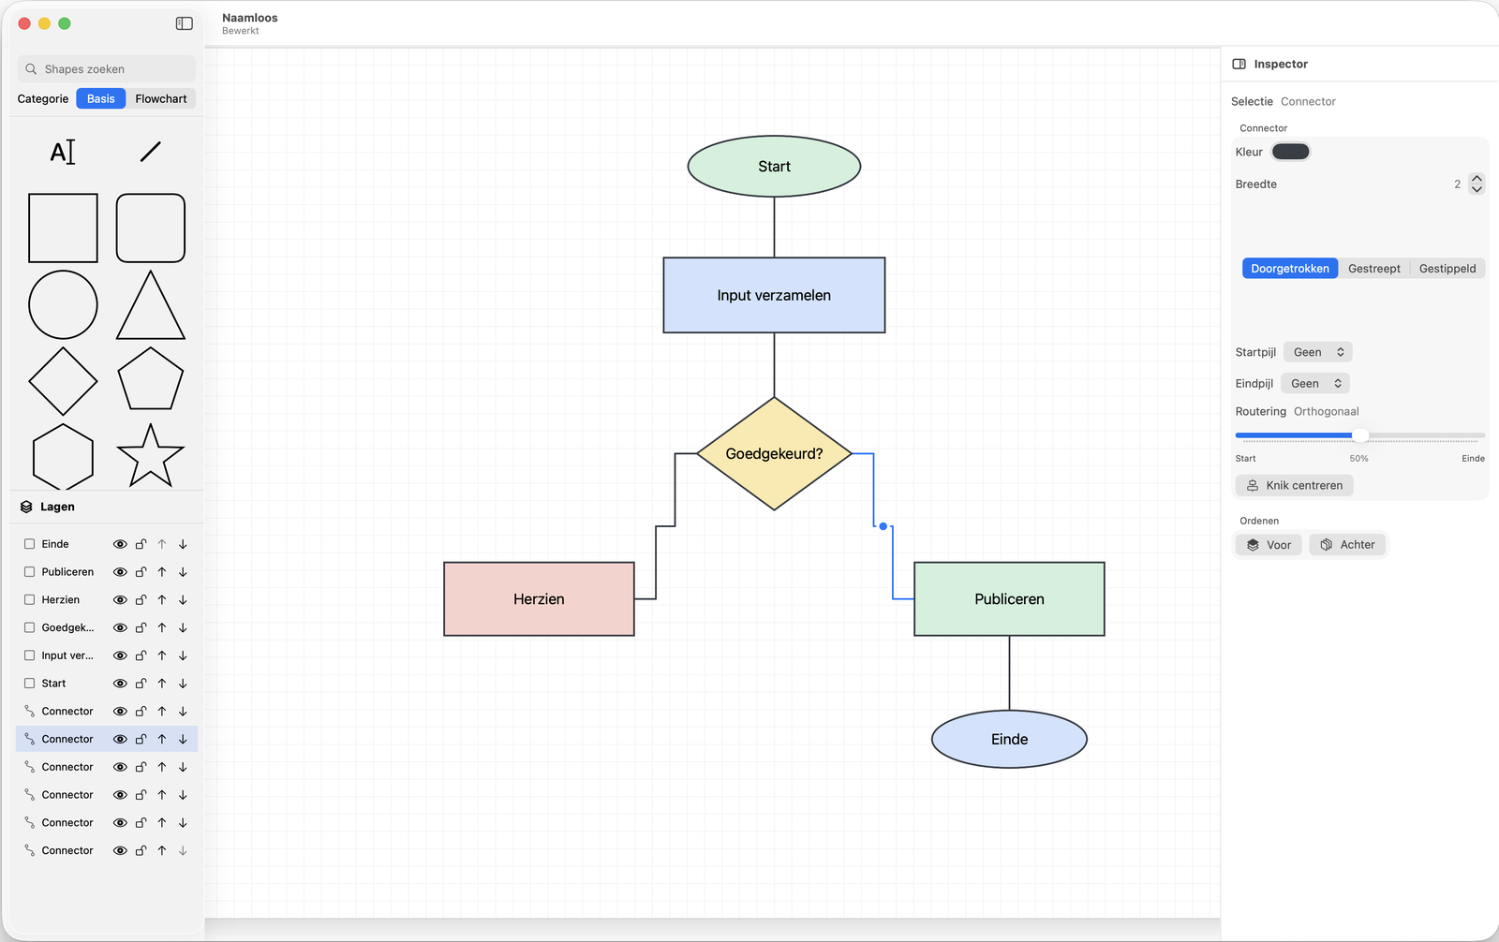This screenshot has height=942, width=1499.
Task: Select the Gestippeld line style
Action: pyautogui.click(x=1447, y=269)
